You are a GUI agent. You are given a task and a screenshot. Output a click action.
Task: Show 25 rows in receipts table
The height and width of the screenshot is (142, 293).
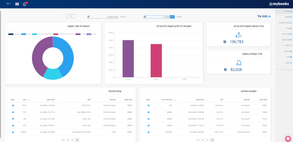[x=68, y=140]
